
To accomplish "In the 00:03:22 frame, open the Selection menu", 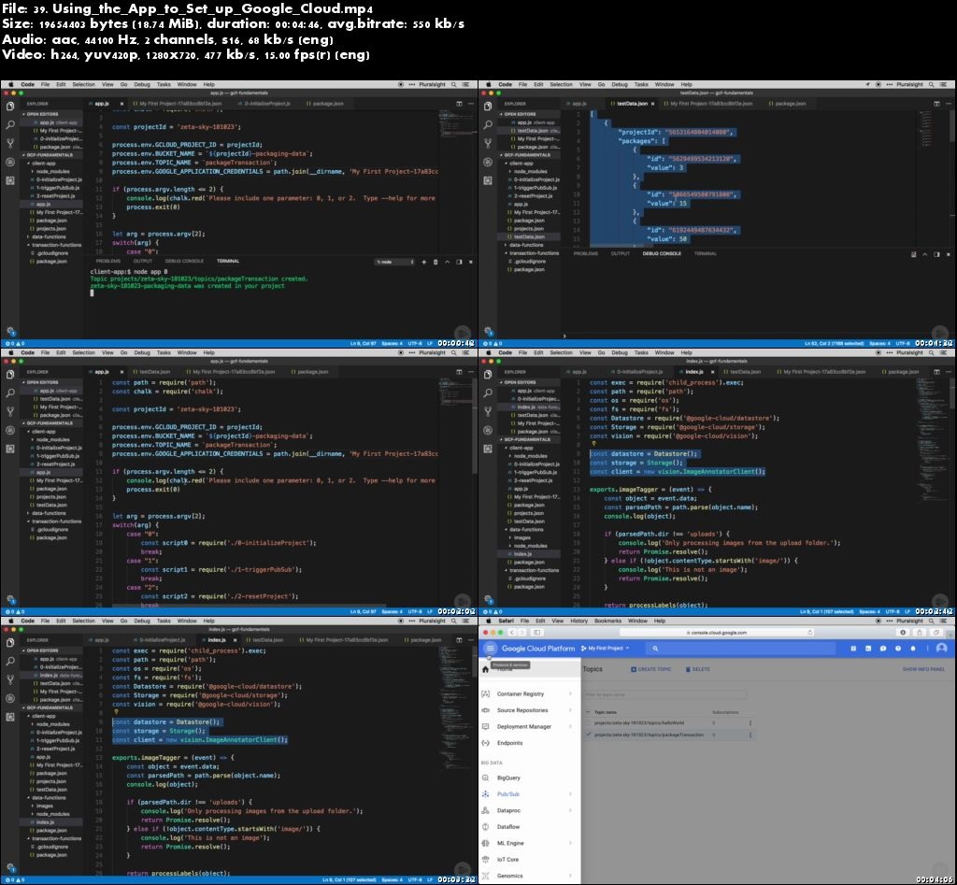I will tap(83, 621).
